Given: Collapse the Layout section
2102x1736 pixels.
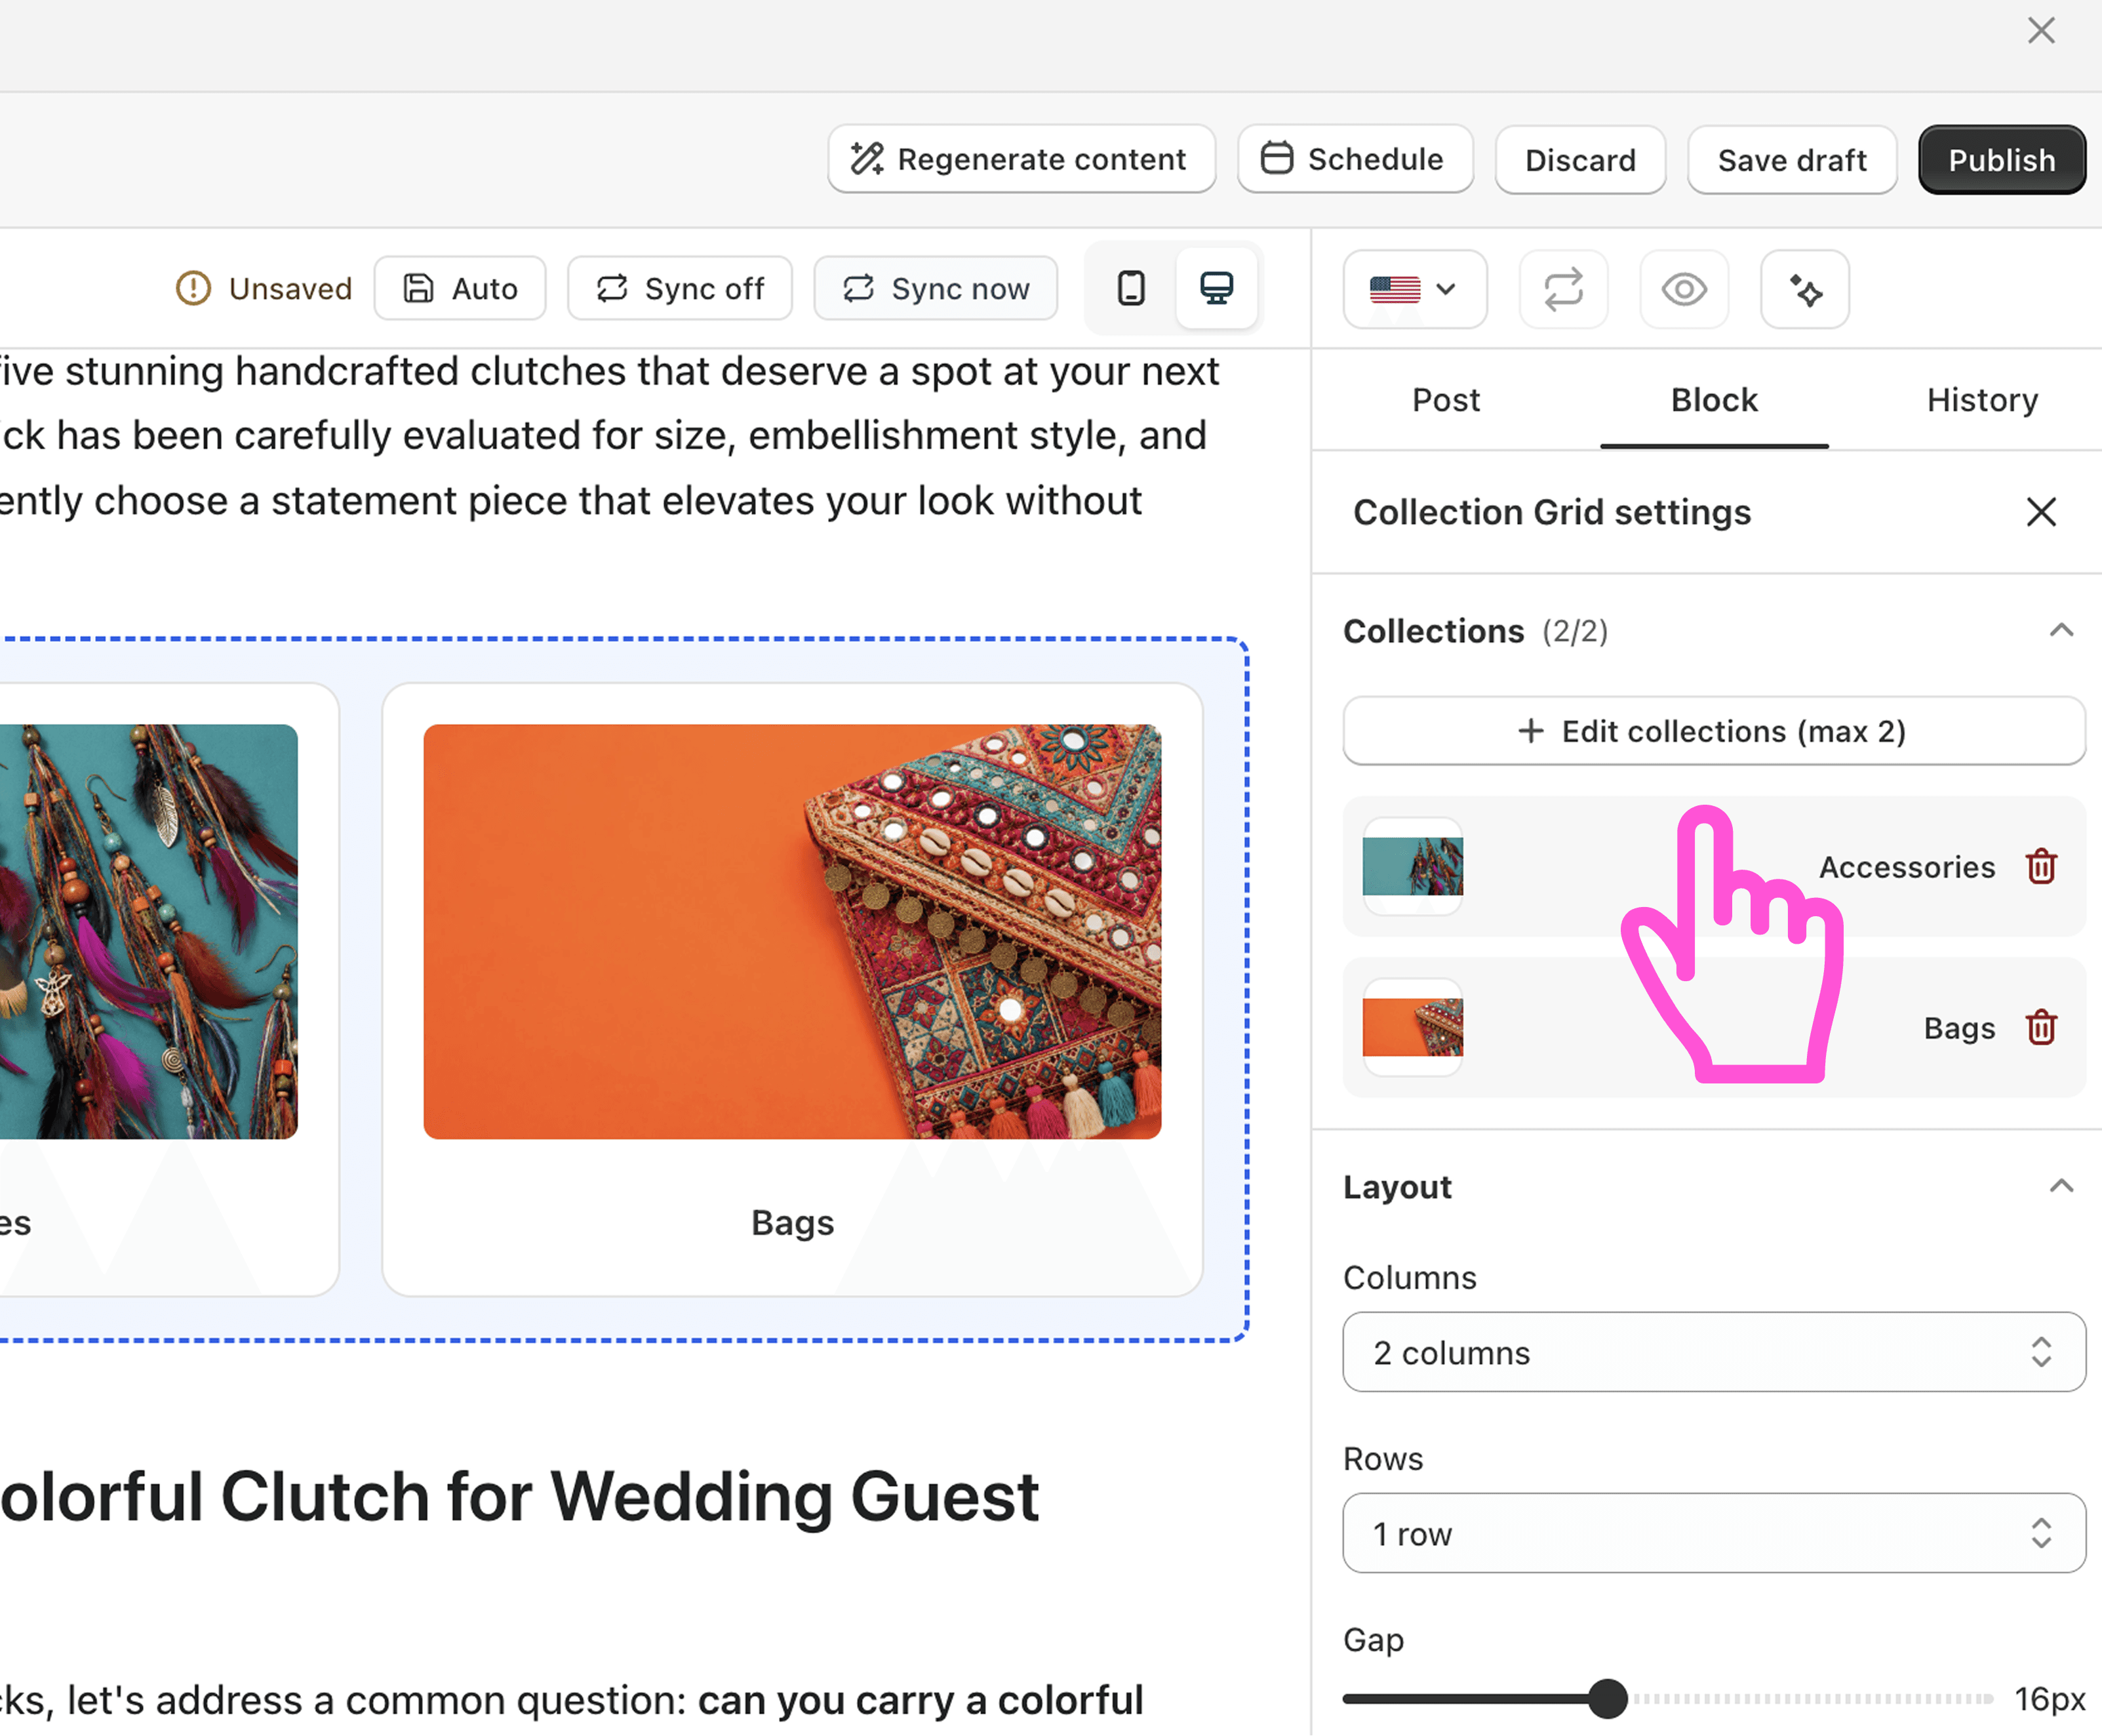Looking at the screenshot, I should [2061, 1187].
